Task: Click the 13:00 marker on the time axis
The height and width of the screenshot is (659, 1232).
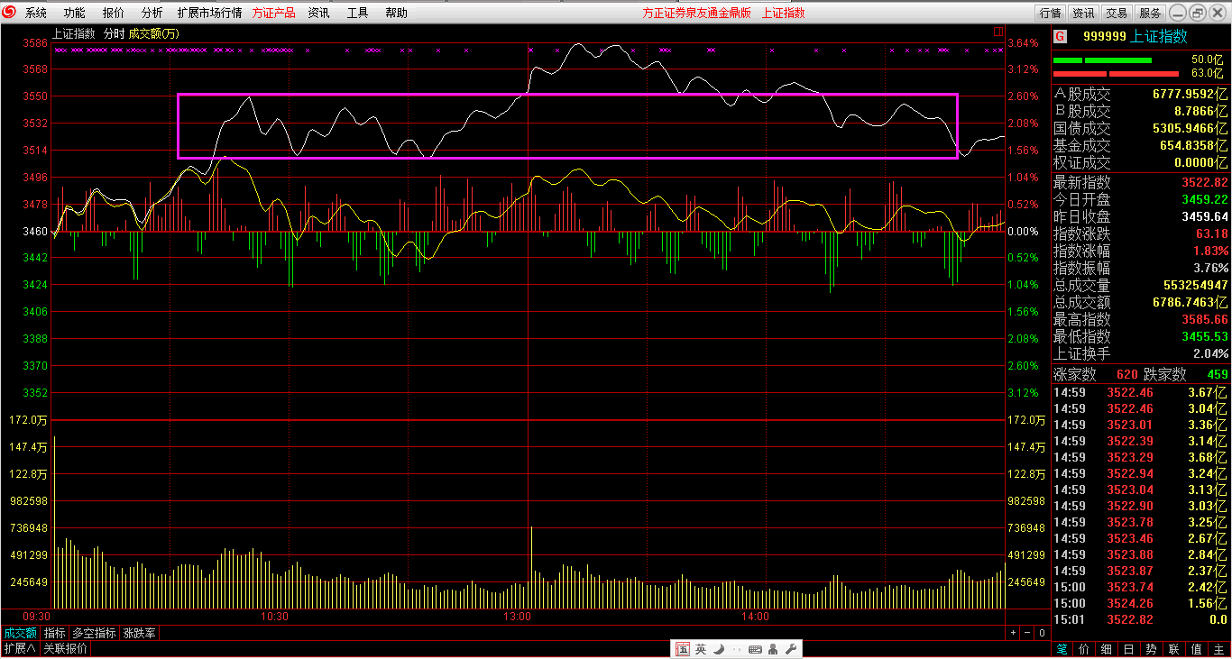Action: point(517,617)
